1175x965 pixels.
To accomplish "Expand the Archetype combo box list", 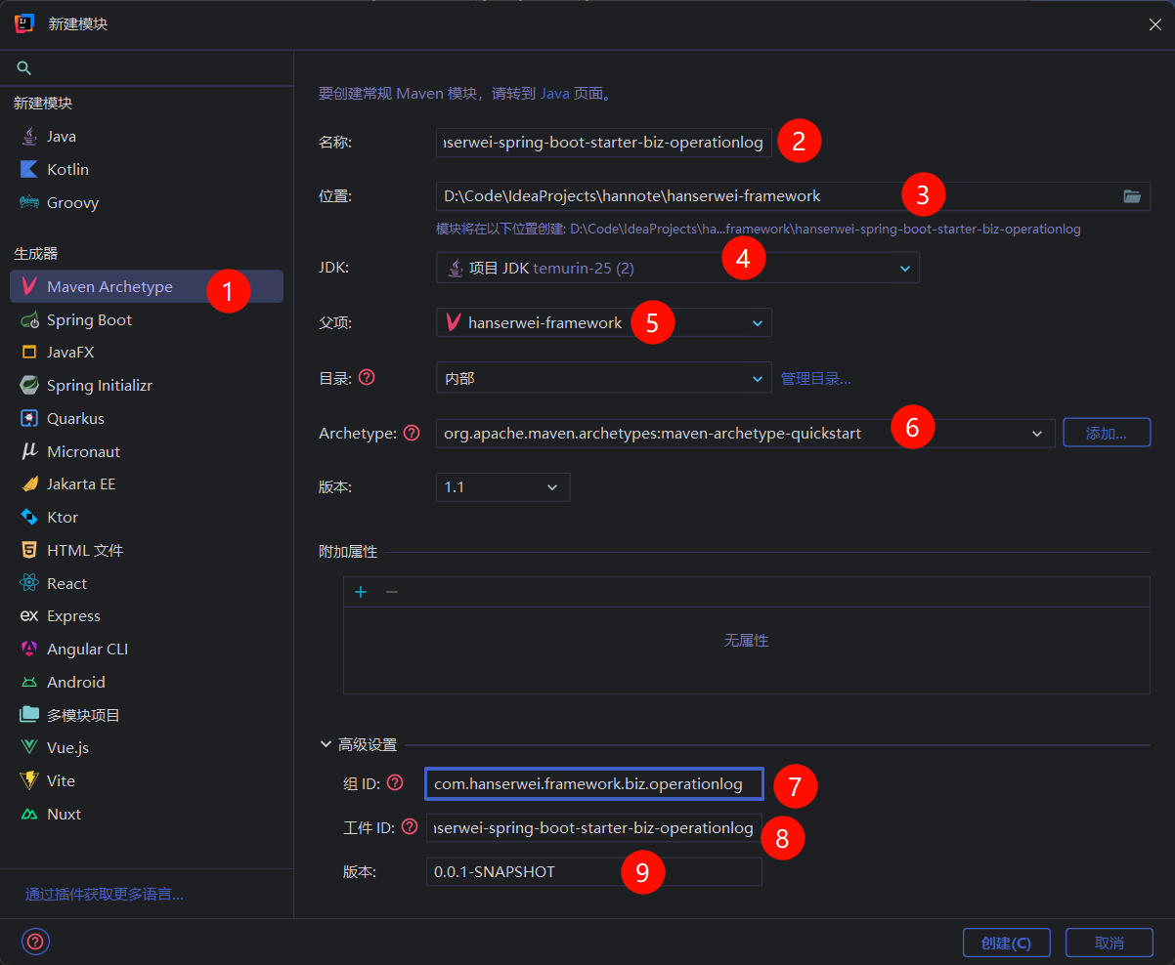I will [1037, 433].
